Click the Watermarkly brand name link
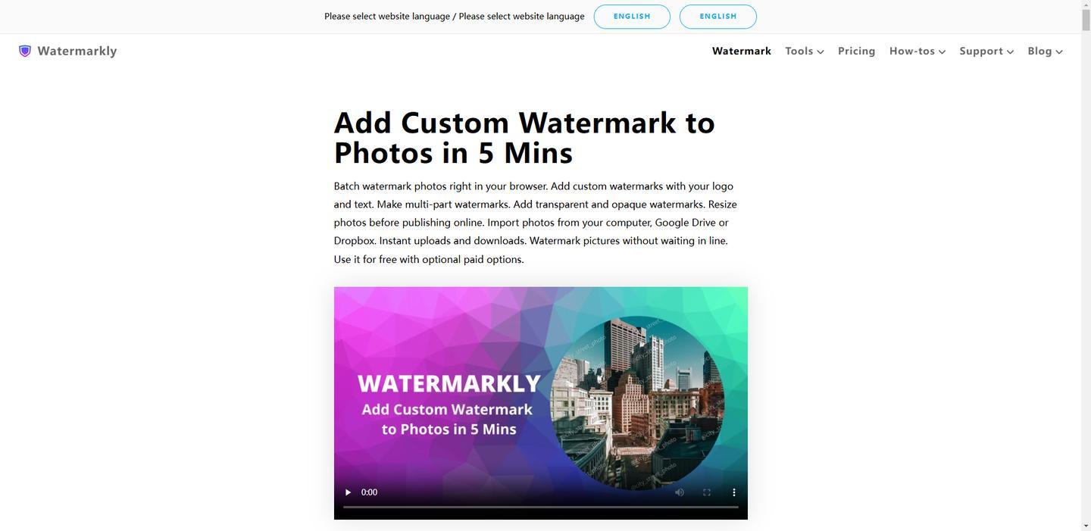Screen dimensions: 1091x531 77,51
